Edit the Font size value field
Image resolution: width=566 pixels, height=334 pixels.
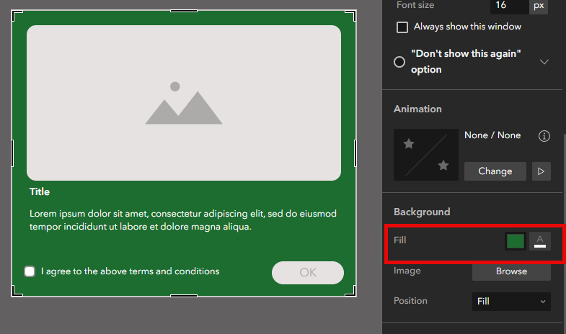coord(509,6)
